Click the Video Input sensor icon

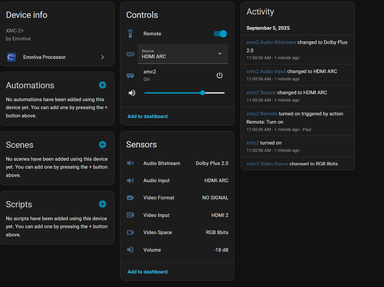(x=130, y=215)
